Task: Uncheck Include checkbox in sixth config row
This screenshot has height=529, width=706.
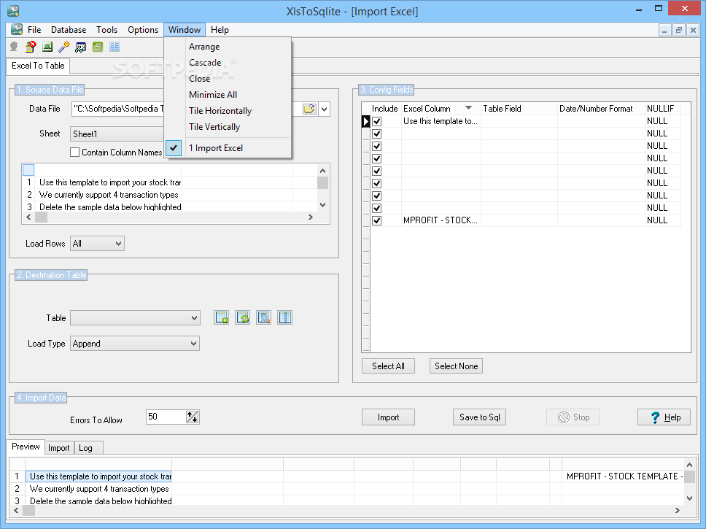Action: tap(377, 183)
